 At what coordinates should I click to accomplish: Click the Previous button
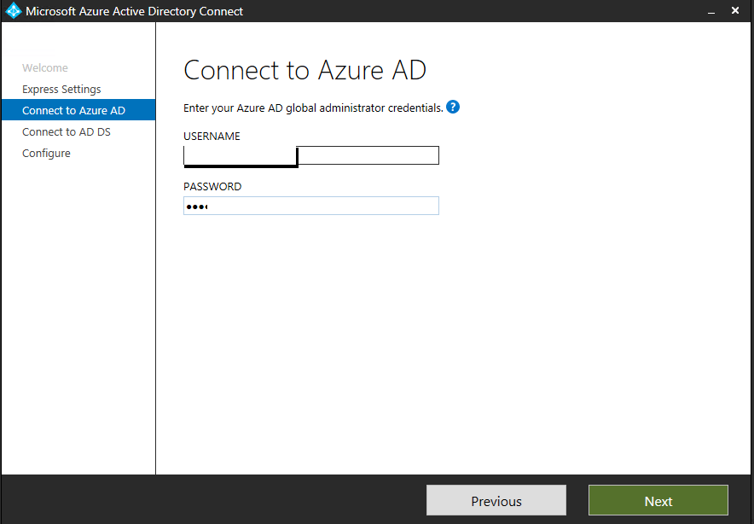pos(496,500)
